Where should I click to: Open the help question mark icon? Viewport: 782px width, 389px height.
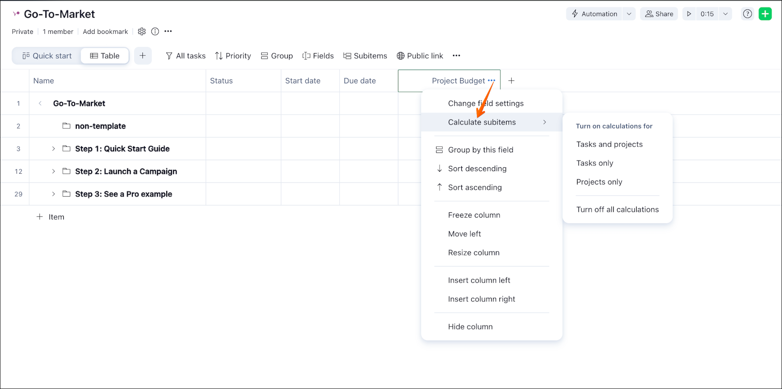[747, 14]
